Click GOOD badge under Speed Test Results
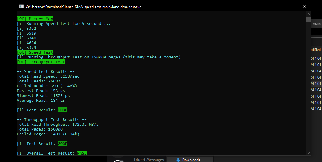 [x=63, y=110]
